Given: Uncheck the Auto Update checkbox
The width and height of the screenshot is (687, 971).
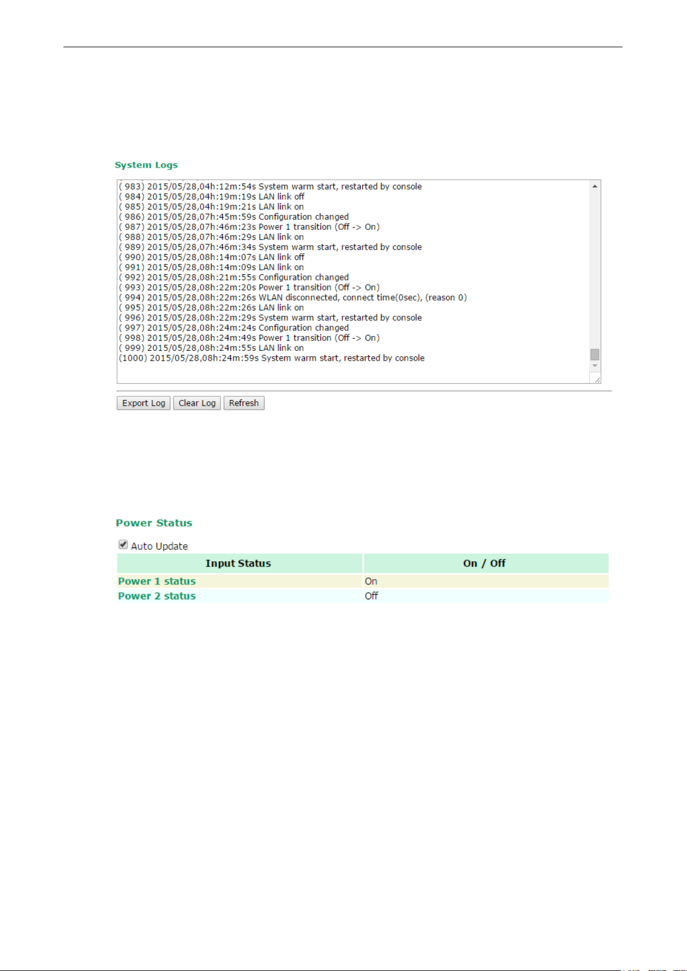Looking at the screenshot, I should tap(123, 545).
